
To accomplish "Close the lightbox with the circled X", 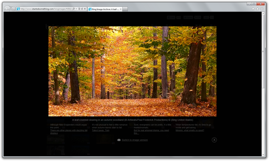I will point(214,140).
